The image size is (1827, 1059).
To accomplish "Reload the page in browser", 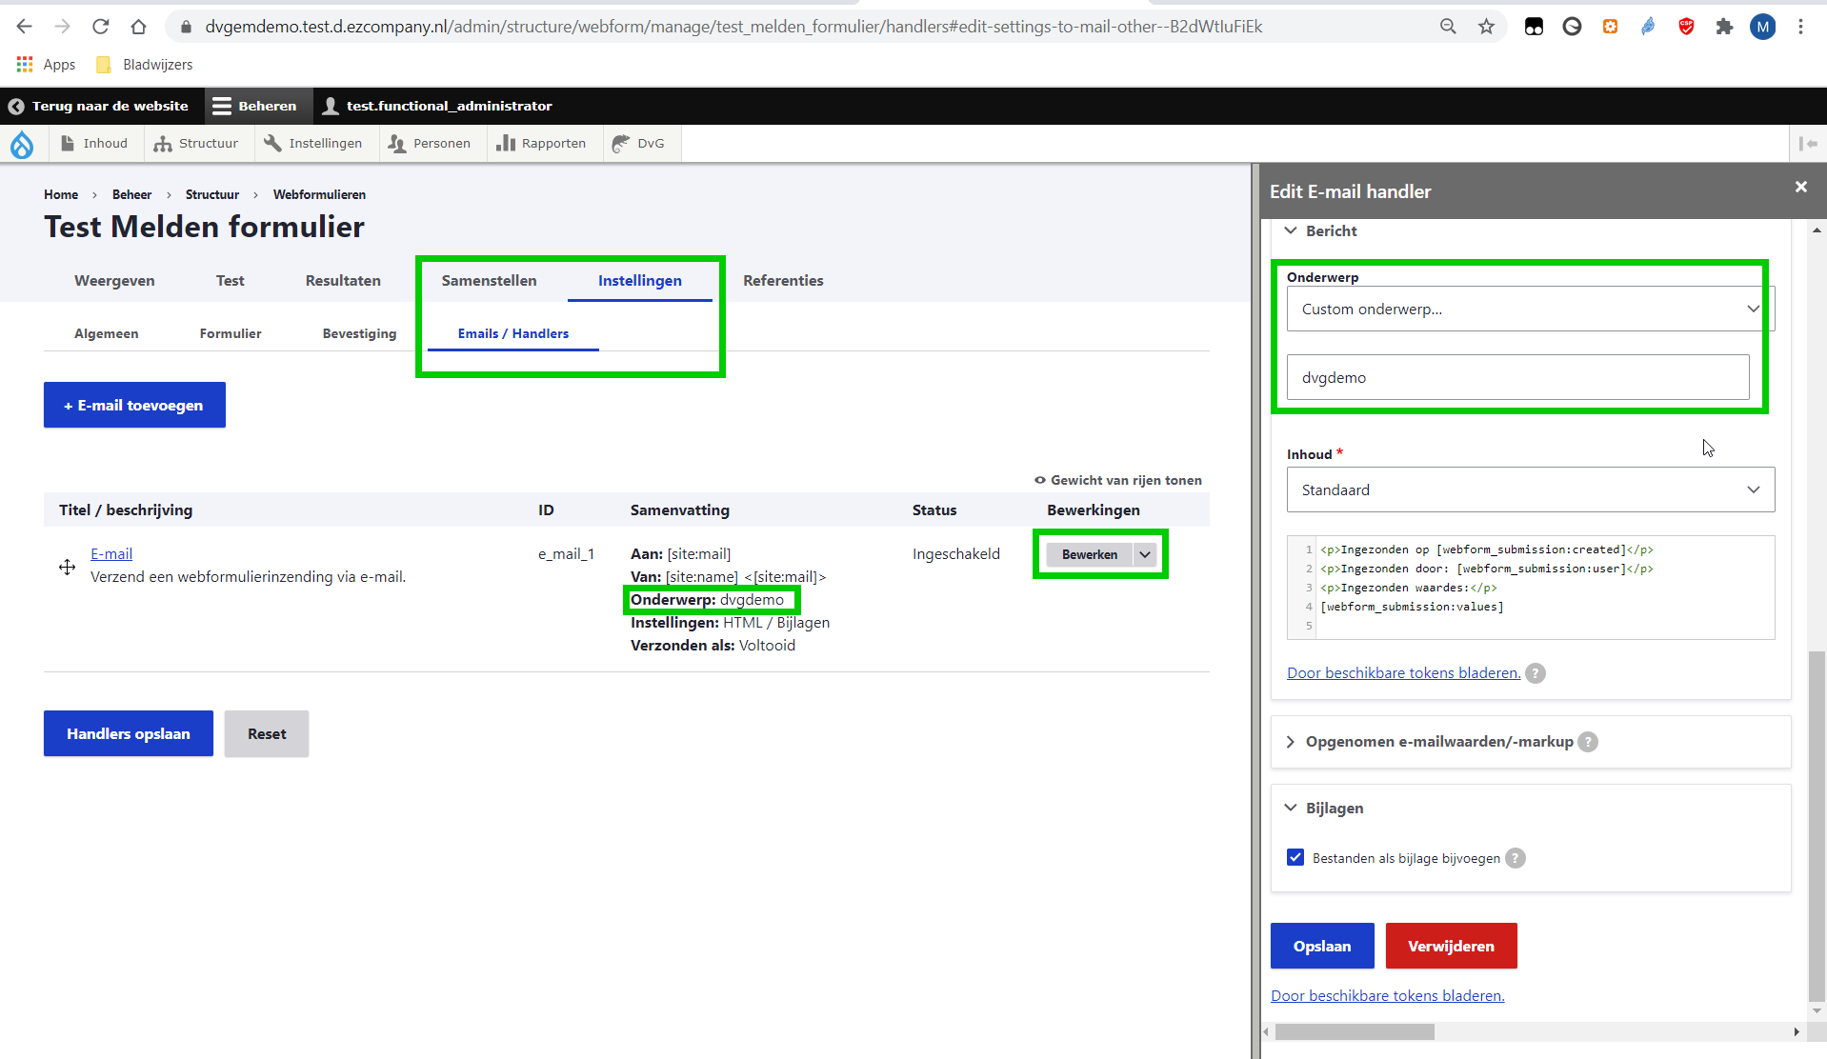I will pyautogui.click(x=100, y=27).
